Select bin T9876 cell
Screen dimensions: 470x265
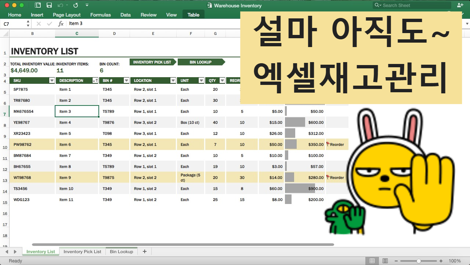click(x=114, y=122)
